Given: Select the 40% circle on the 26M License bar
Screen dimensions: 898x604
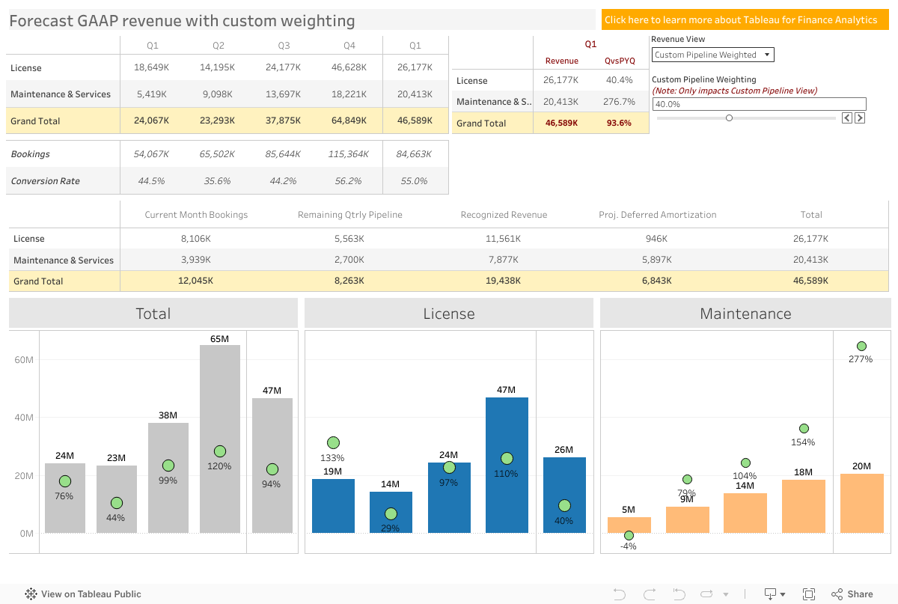Looking at the screenshot, I should tap(564, 506).
